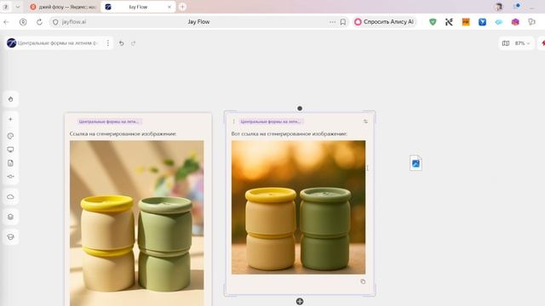Click the map layout icon beside zoom percentage
This screenshot has width=545, height=306.
point(506,43)
